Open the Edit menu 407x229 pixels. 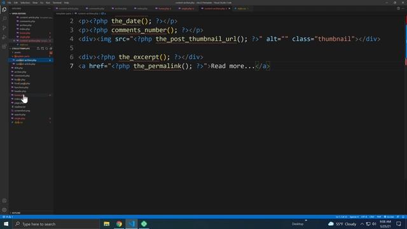16,3
